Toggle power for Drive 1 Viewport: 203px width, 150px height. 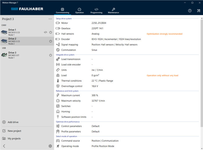[50, 32]
